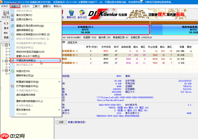This screenshot has width=198, height=139.
Task: Close the left pane with small x
Action: tap(1, 22)
